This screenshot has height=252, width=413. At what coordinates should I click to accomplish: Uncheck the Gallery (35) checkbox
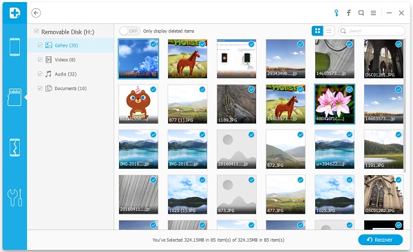[40, 45]
